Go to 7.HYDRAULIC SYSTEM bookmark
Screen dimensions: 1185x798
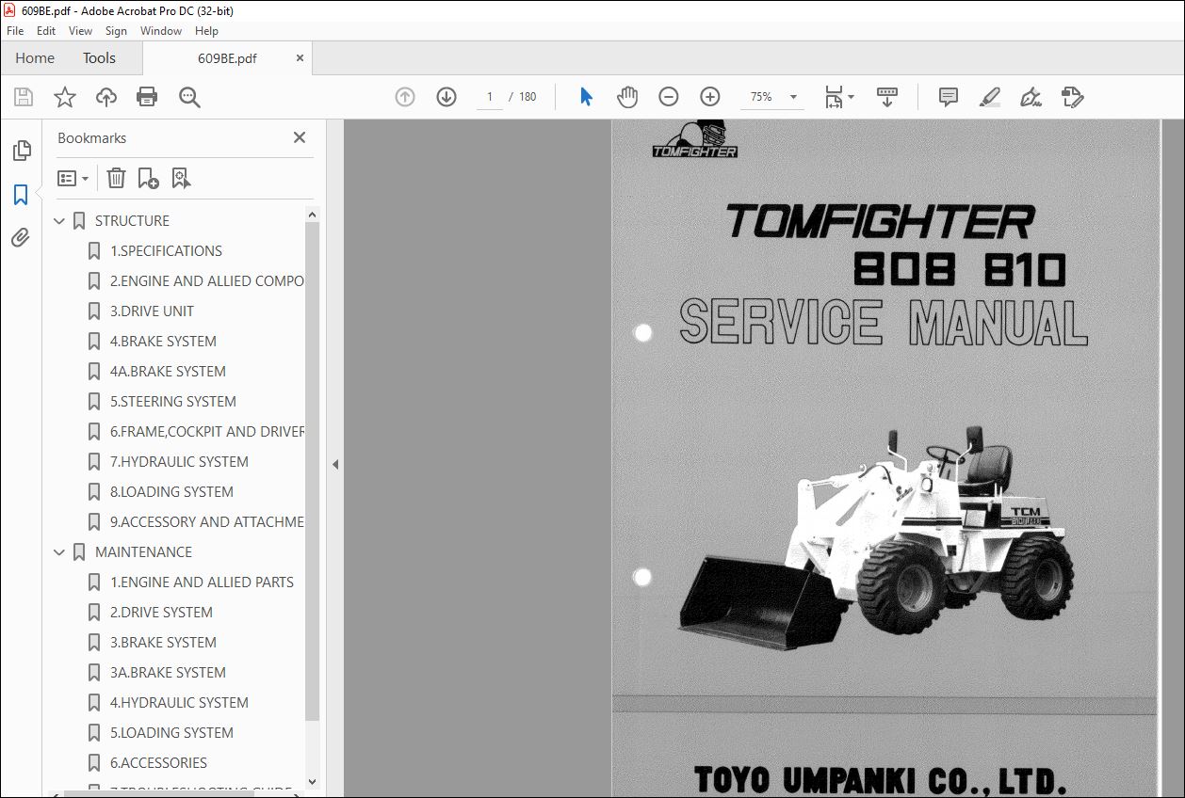coord(179,462)
